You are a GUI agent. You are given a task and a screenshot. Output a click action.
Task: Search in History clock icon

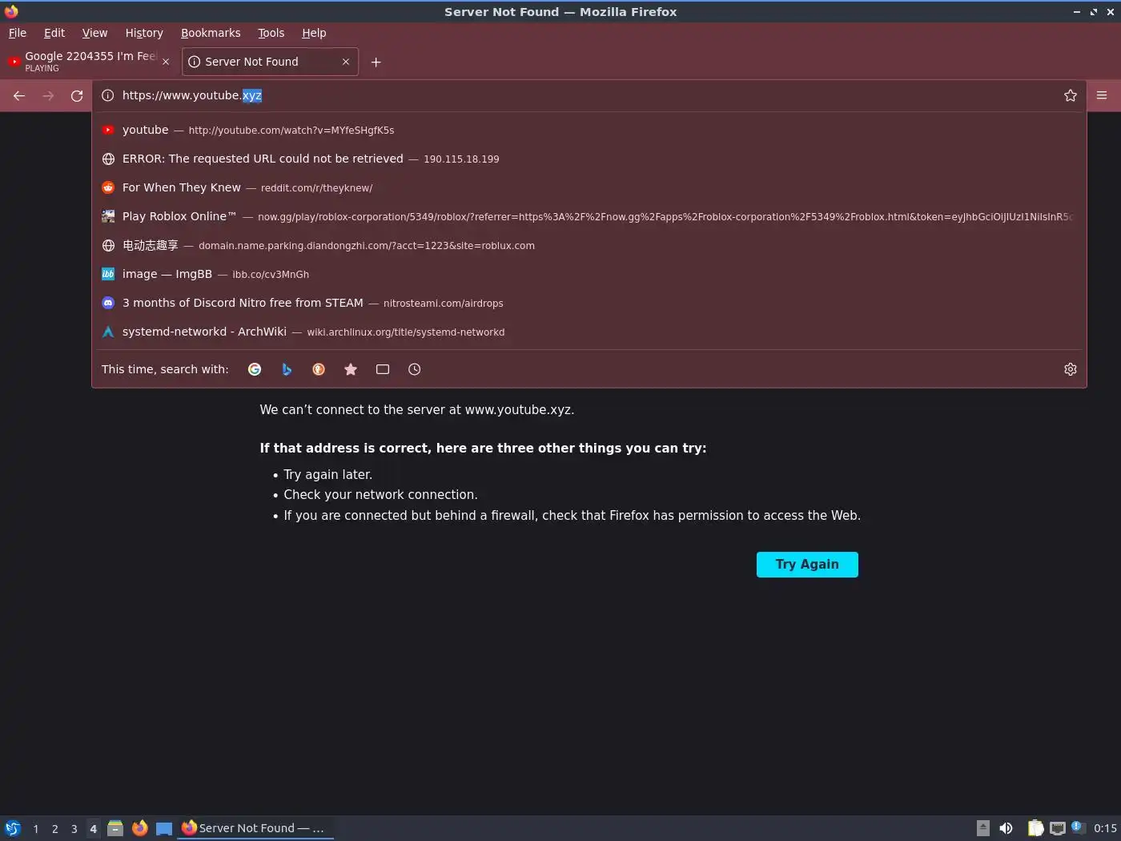[415, 369]
